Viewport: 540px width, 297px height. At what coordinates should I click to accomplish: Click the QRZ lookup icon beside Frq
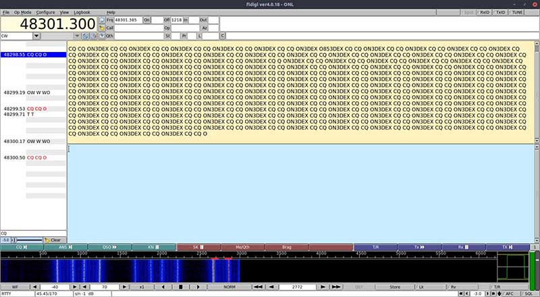(x=102, y=20)
